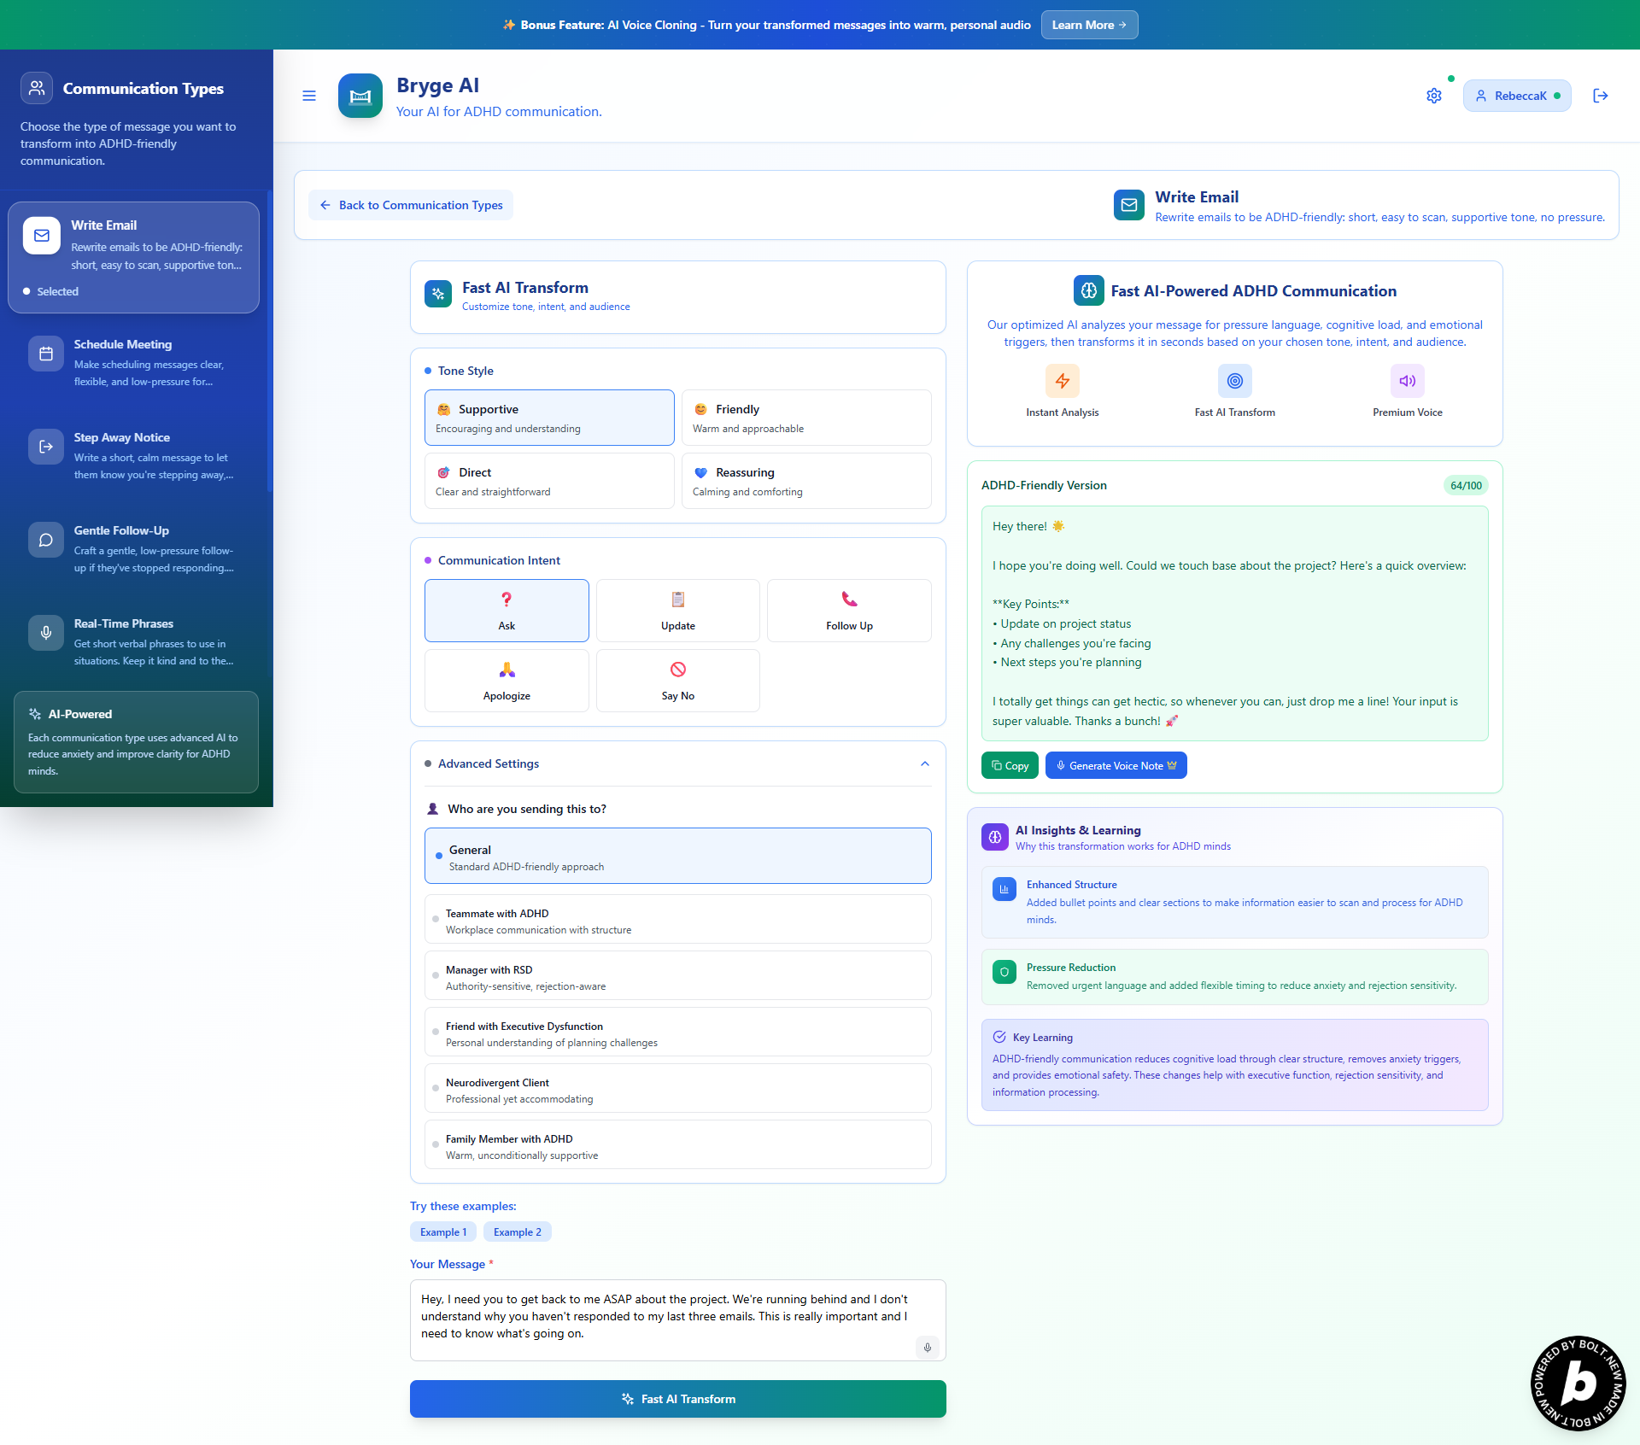
Task: Click the Fast AI Transform target icon
Action: [1234, 381]
